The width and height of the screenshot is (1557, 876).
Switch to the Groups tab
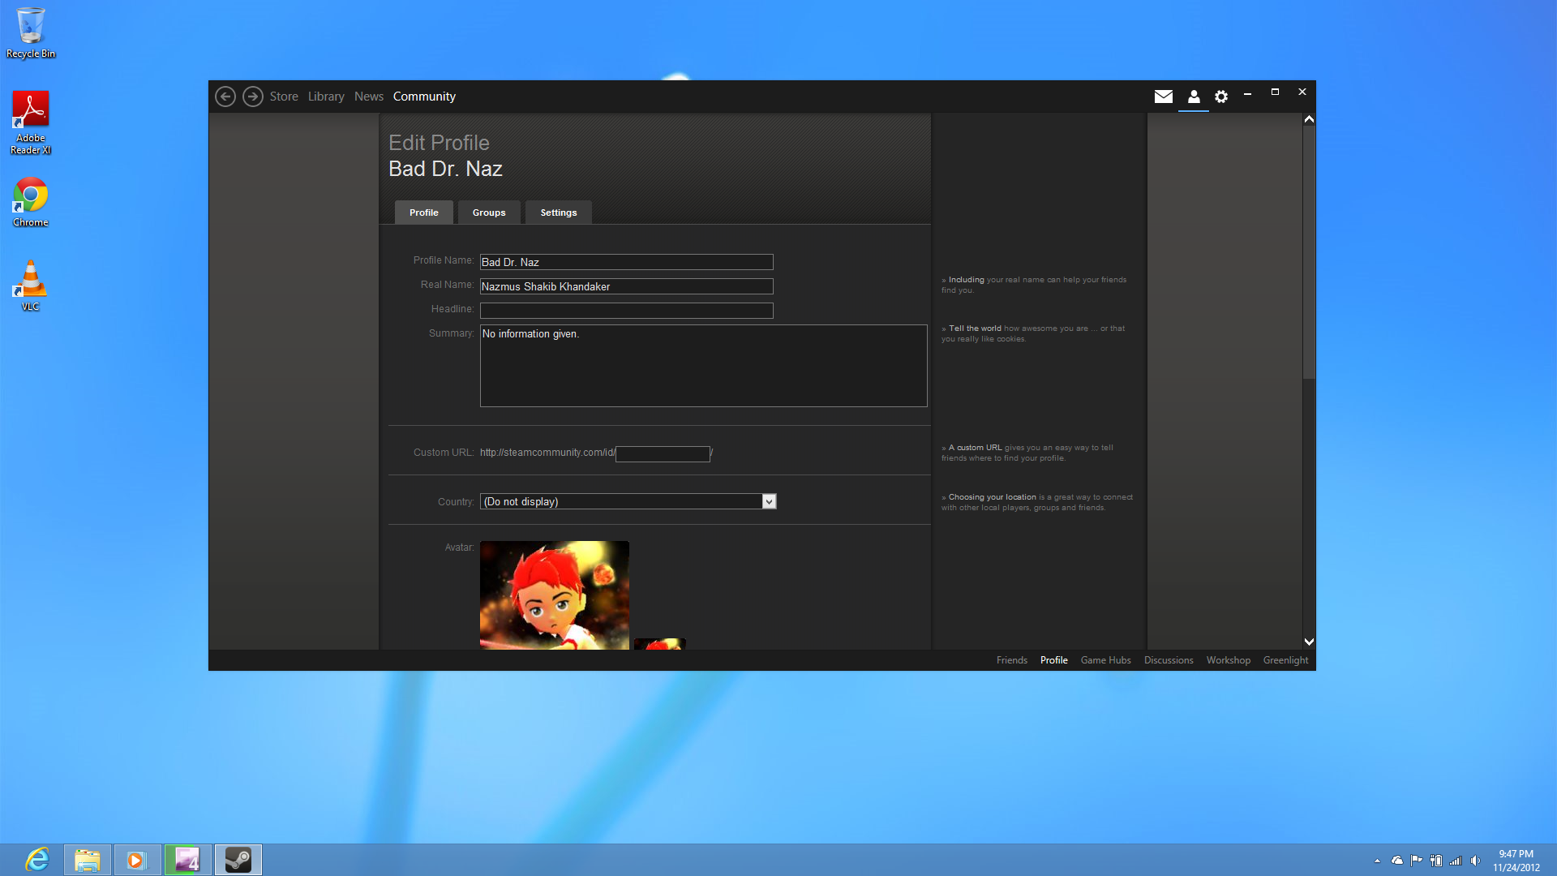pos(489,213)
